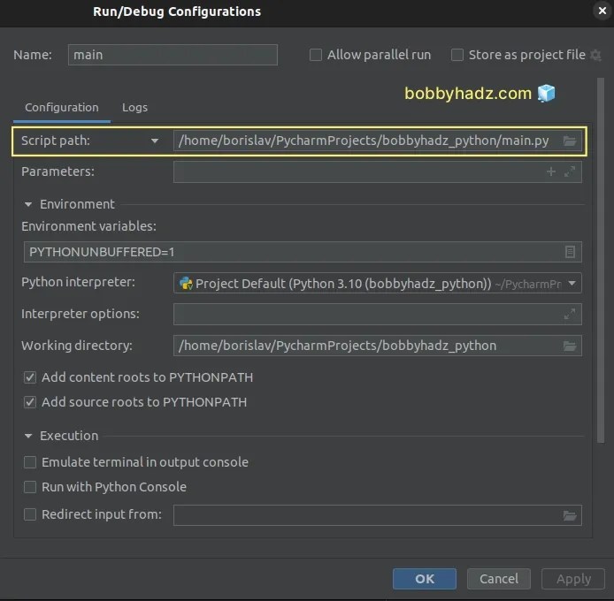Screen dimensions: 614x601
Task: Open environment variables editor icon
Action: coord(570,252)
